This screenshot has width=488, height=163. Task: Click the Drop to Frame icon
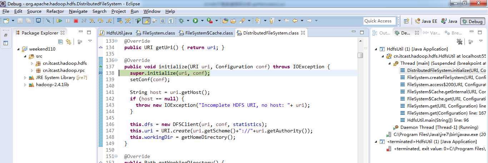click(119, 21)
